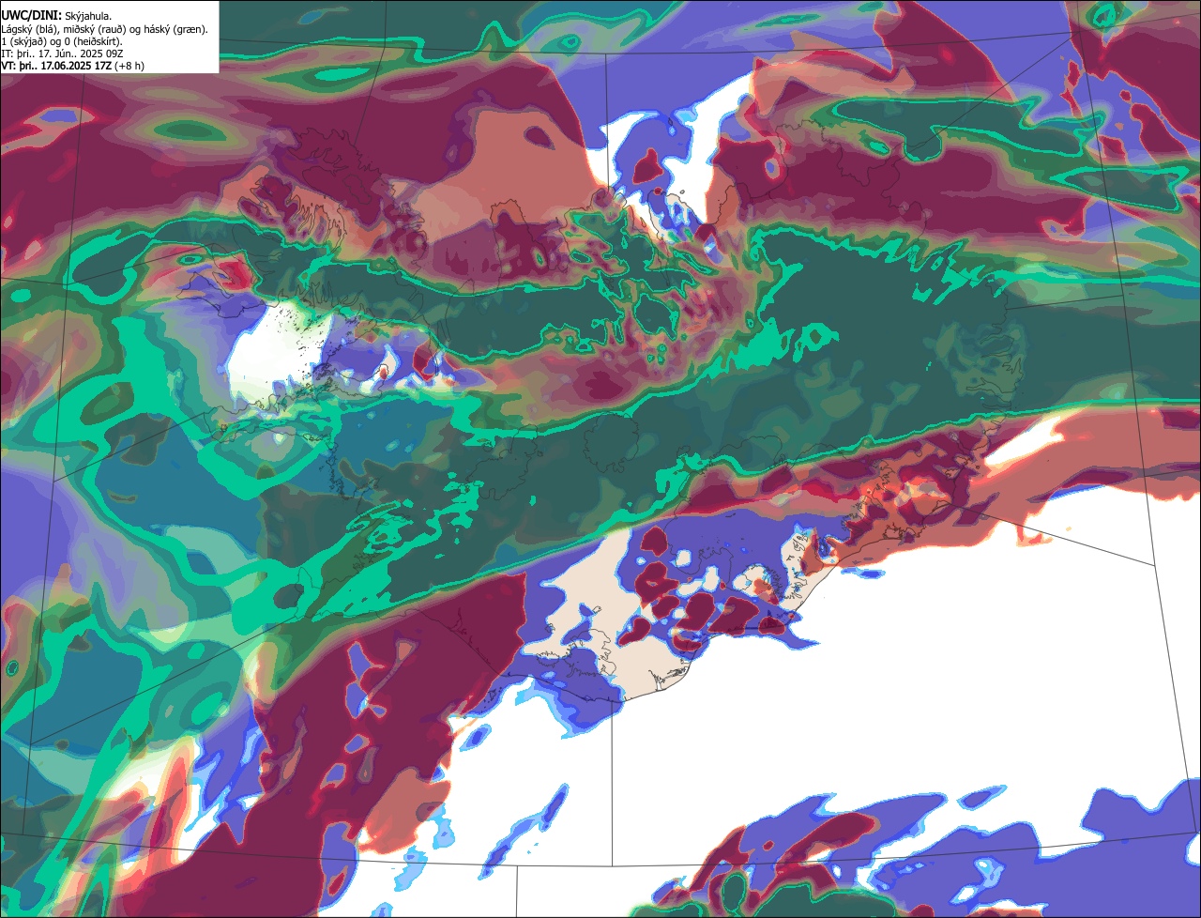Click the 'VT: þri.. 17.06.2025 17Z (+8 h)' line
The image size is (1201, 918).
click(x=73, y=66)
